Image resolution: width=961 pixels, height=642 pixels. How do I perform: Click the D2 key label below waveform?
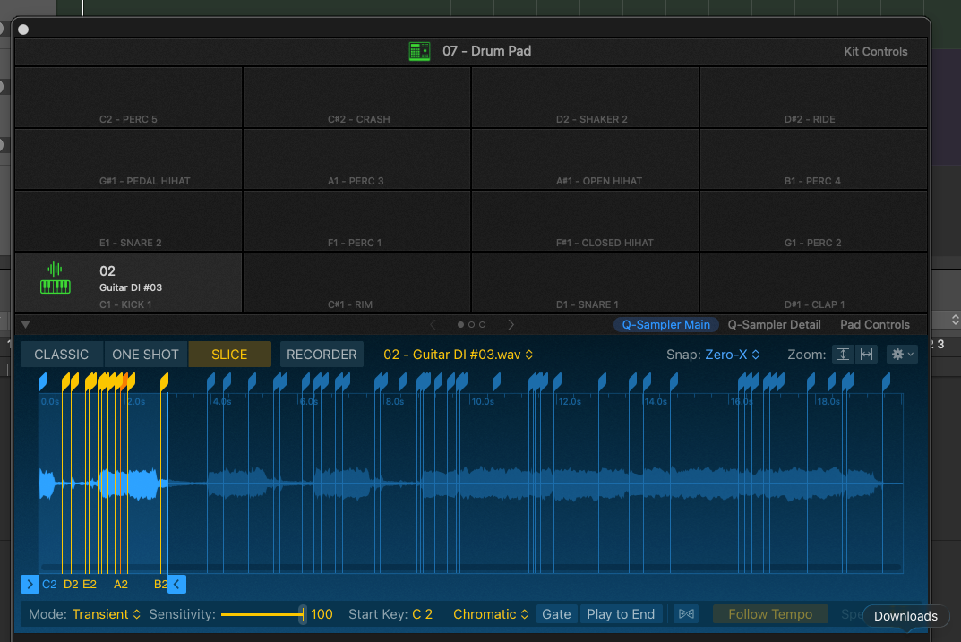pyautogui.click(x=71, y=585)
